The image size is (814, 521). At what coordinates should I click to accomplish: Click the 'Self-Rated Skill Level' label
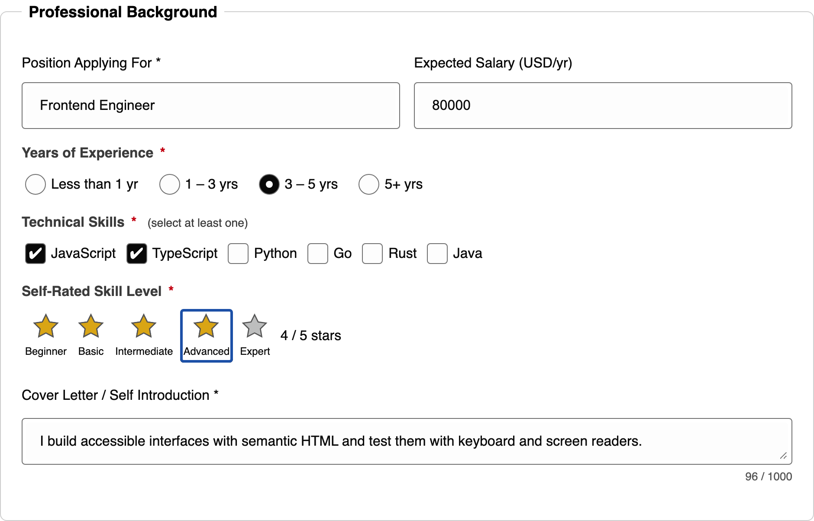pos(92,291)
